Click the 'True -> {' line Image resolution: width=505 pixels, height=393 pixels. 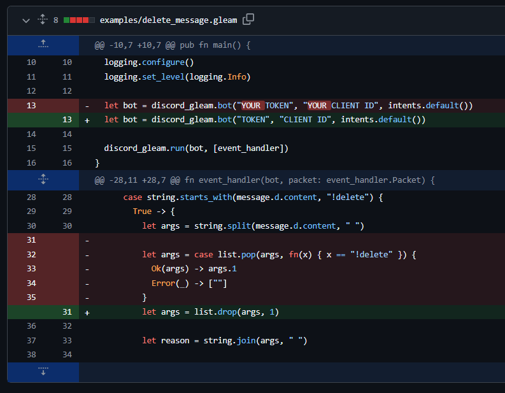(153, 211)
